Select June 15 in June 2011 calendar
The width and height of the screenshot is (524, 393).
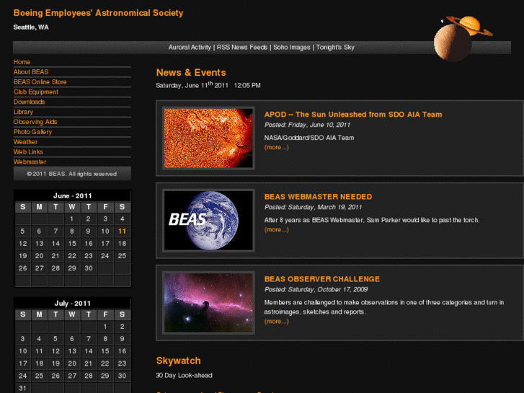(72, 244)
